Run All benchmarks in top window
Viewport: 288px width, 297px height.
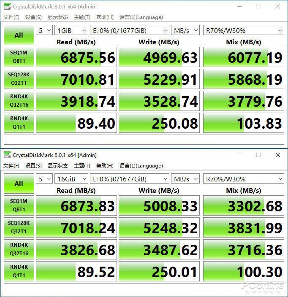(x=19, y=35)
